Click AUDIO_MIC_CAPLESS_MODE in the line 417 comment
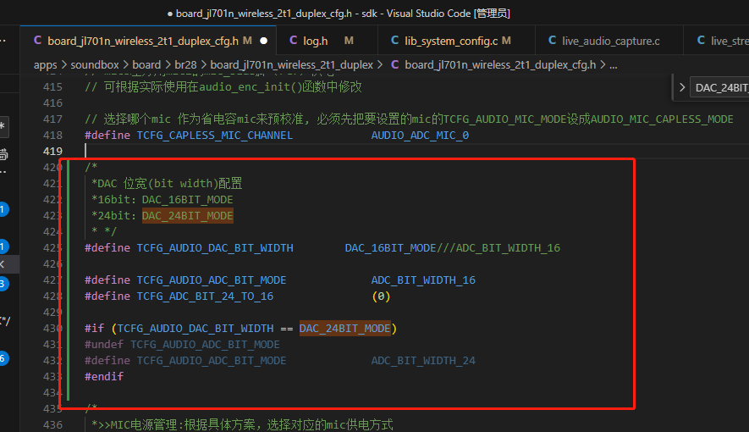Viewport: 749px width, 432px height. tap(662, 119)
